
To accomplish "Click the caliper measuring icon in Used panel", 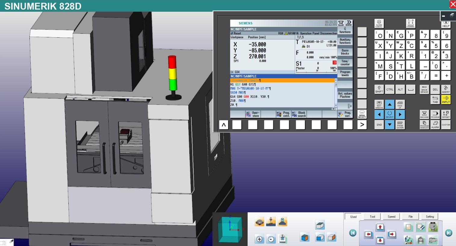I will point(433,240).
